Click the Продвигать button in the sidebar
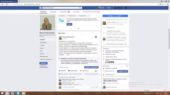170x95 pixels. 44,63
